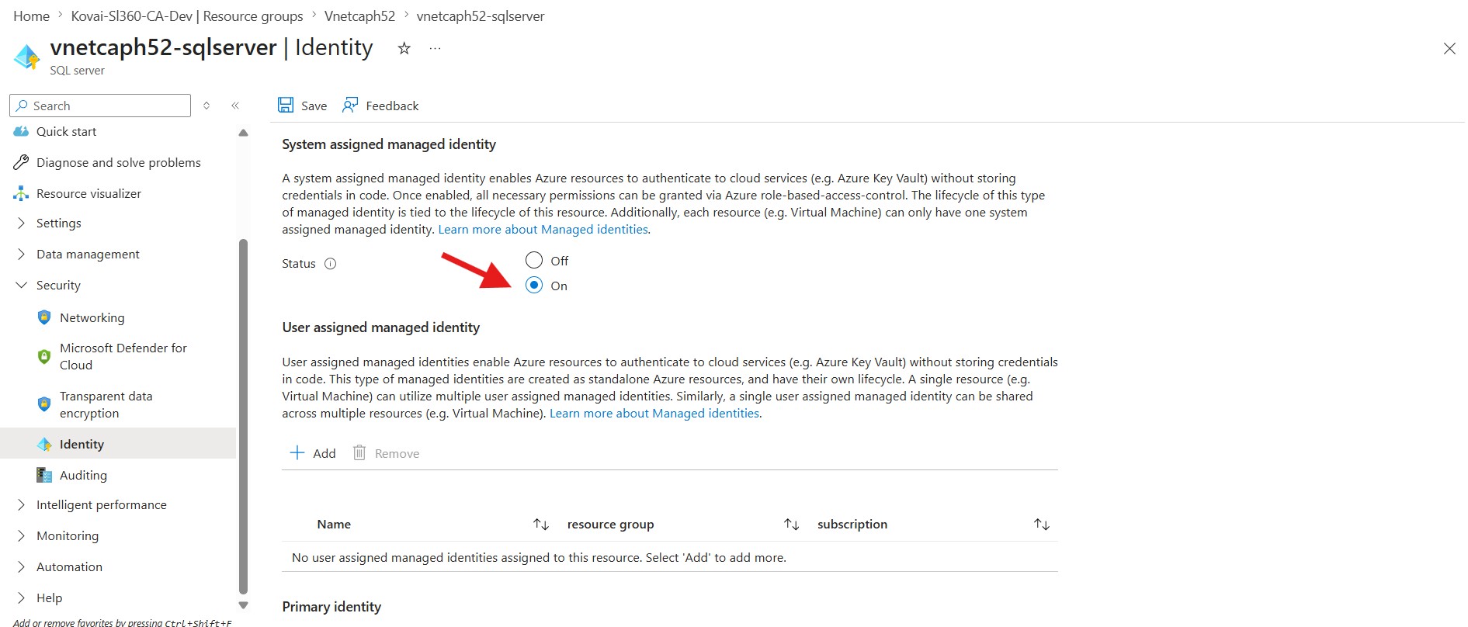Open Resource visualizer menu item
The height and width of the screenshot is (627, 1468).
point(88,193)
